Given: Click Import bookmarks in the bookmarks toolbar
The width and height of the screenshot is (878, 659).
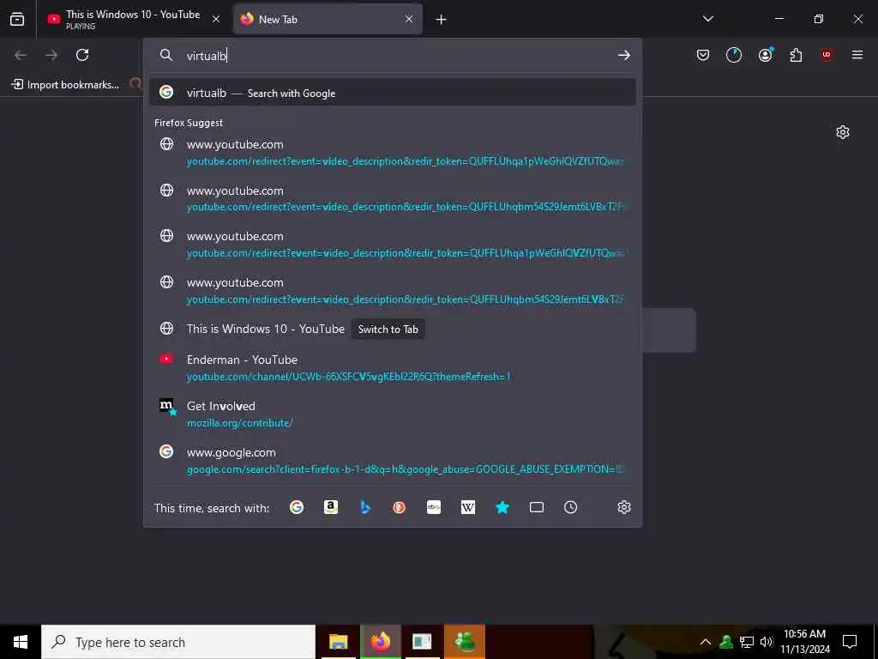Looking at the screenshot, I should (65, 85).
